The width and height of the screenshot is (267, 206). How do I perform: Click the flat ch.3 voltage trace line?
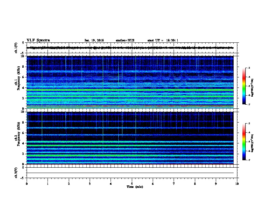[x=130, y=173]
